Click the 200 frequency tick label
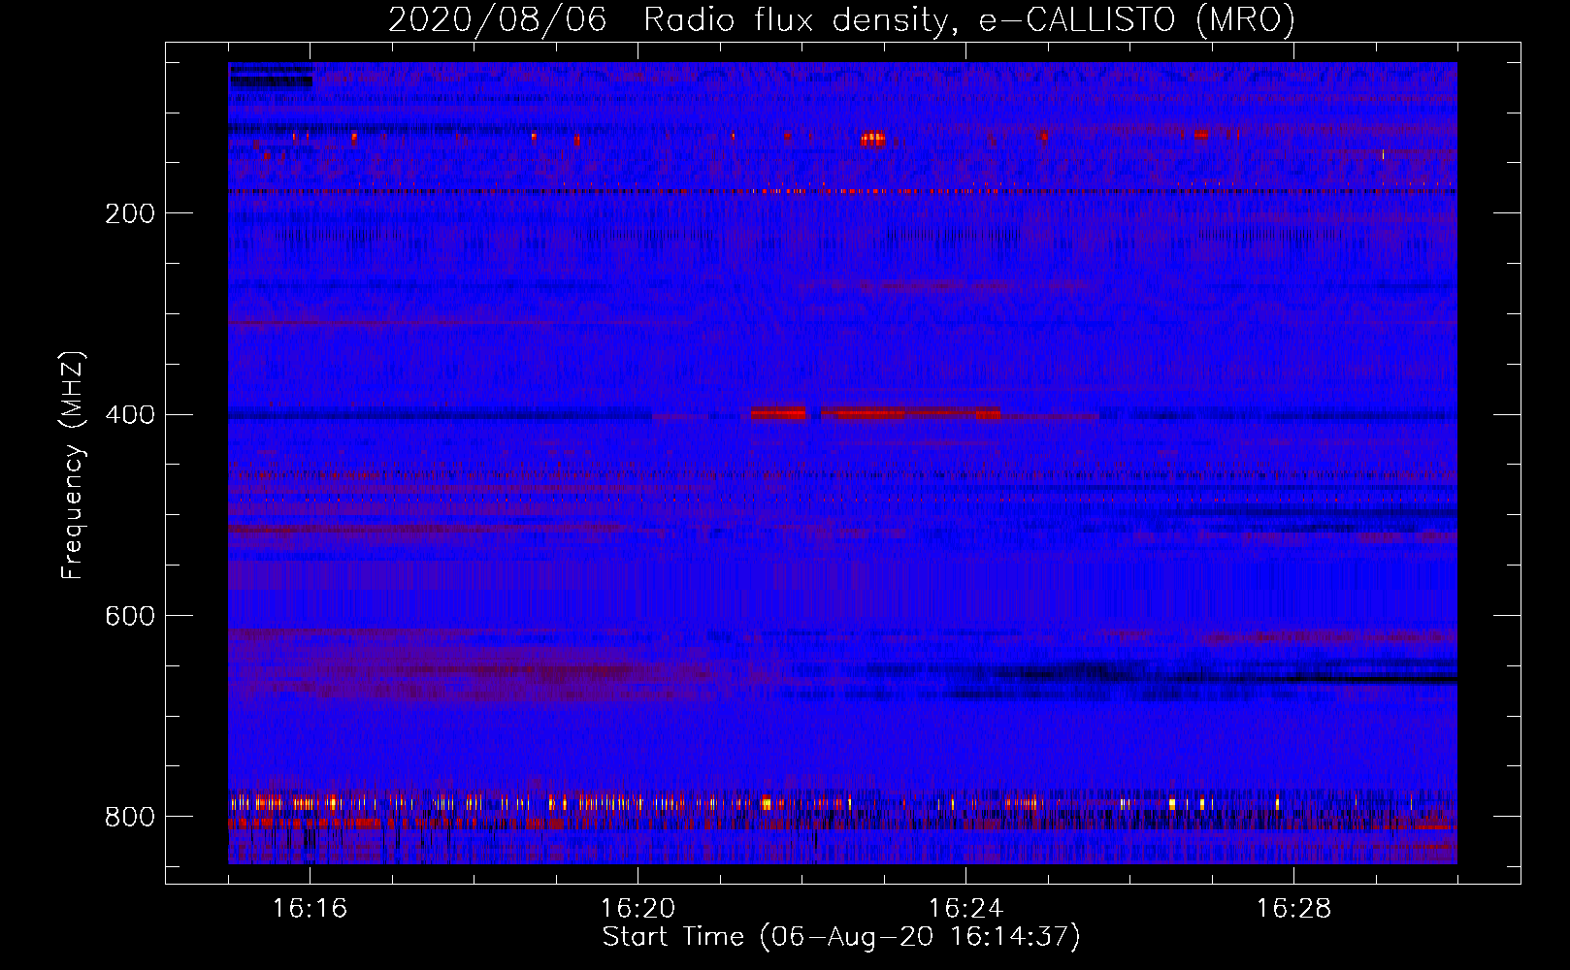Screen dimensions: 1570x970 point(130,214)
